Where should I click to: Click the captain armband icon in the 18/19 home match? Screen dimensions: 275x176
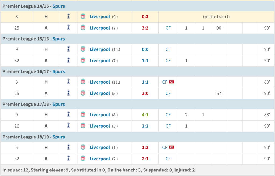(172, 147)
